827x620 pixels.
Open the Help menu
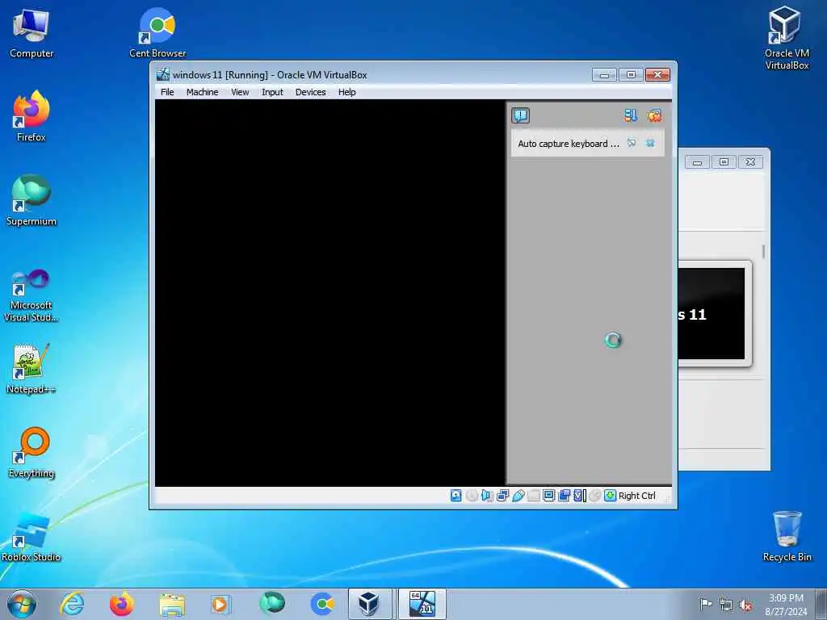[347, 92]
